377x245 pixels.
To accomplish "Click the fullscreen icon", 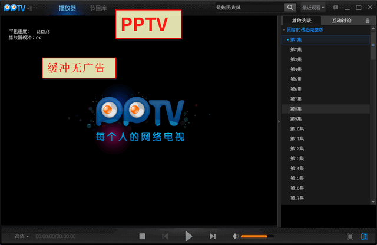I will click(x=350, y=237).
